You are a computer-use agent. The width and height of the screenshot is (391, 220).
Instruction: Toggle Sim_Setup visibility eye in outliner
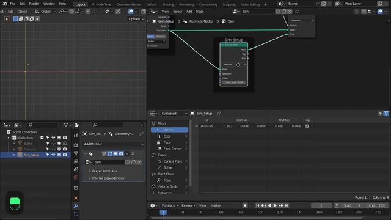pos(53,155)
